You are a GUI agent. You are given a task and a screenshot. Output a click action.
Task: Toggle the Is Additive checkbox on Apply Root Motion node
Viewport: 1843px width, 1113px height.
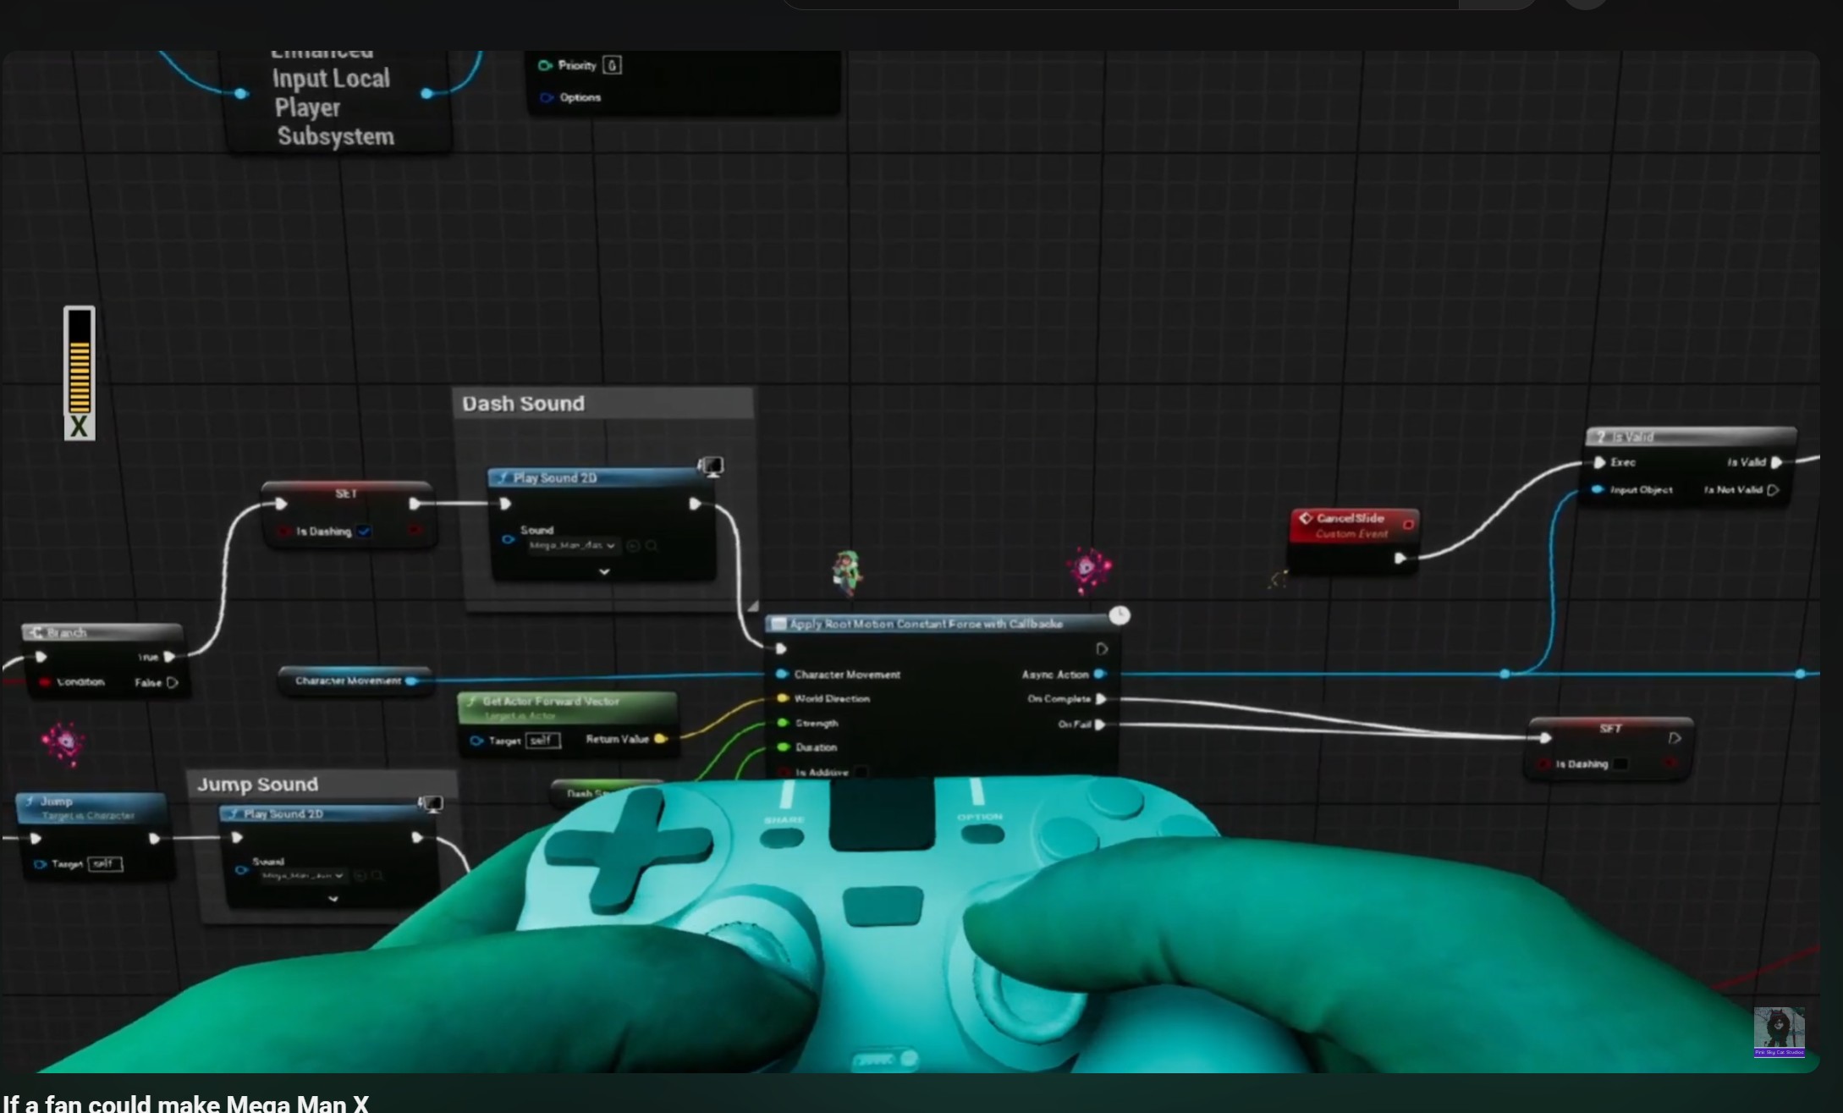point(861,772)
